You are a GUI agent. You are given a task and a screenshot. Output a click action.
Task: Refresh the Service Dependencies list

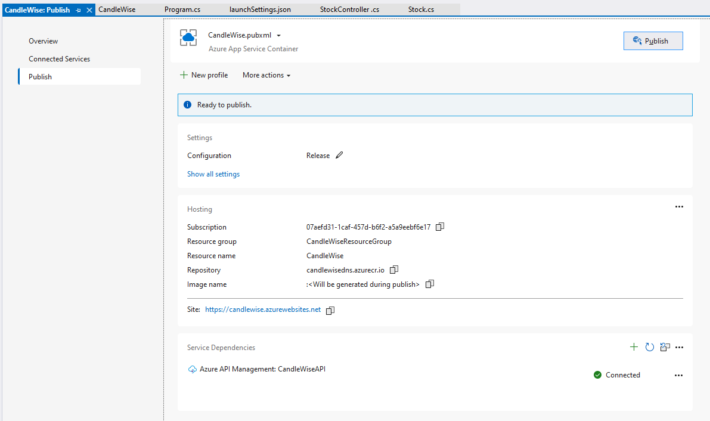pyautogui.click(x=649, y=346)
